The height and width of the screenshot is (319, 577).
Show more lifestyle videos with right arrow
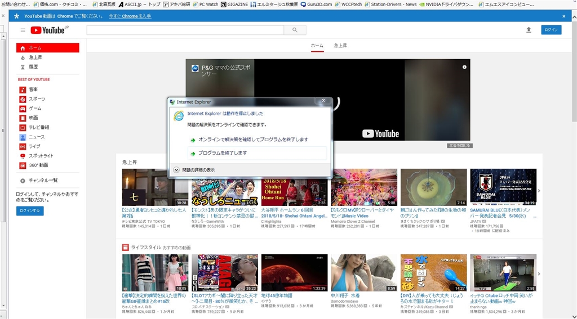point(539,272)
